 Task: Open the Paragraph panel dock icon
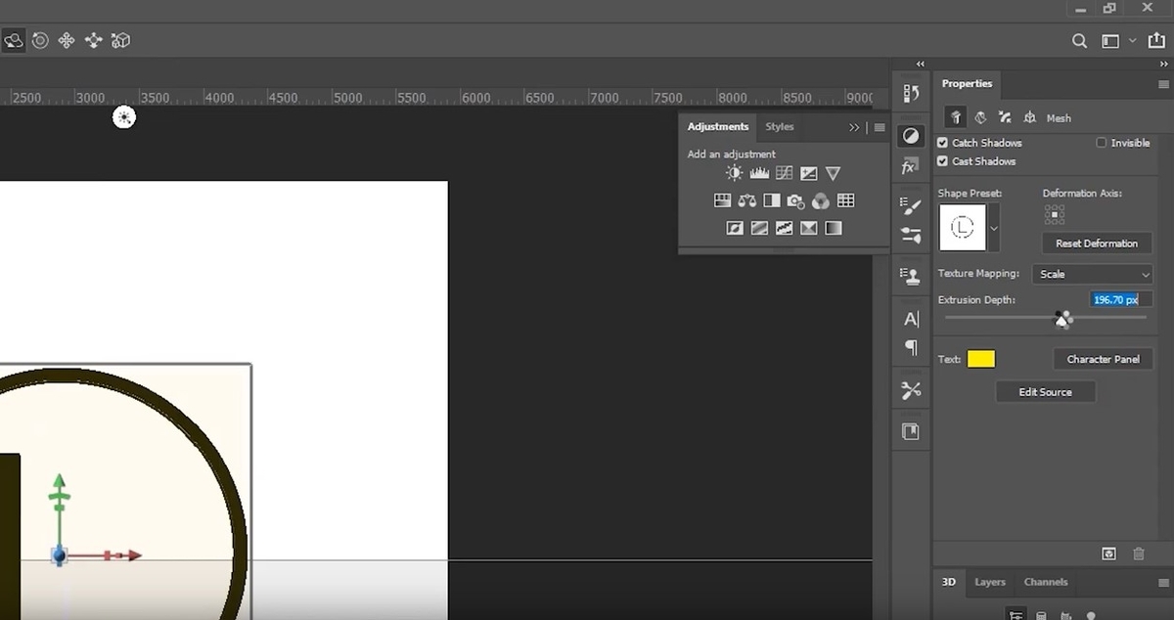[911, 348]
